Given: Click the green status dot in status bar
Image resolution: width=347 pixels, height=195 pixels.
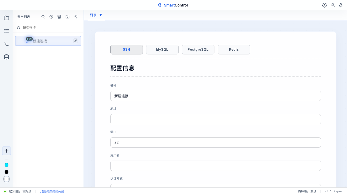Looking at the screenshot, I should [5, 191].
